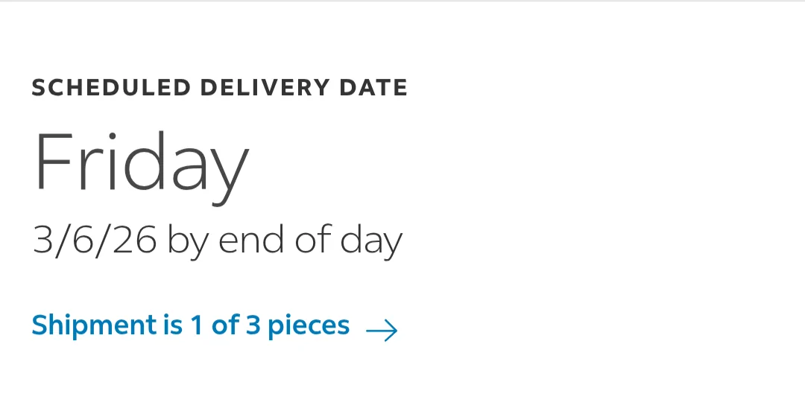This screenshot has height=408, width=805.
Task: Click the word 'Shipment' in the blue link
Action: [x=95, y=326]
